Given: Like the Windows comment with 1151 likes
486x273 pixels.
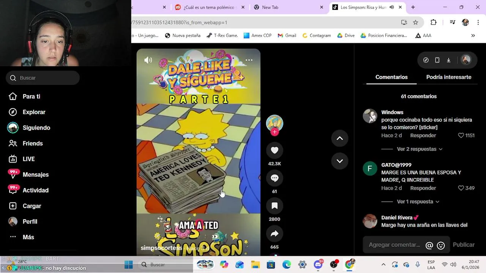Looking at the screenshot, I should tap(461, 135).
